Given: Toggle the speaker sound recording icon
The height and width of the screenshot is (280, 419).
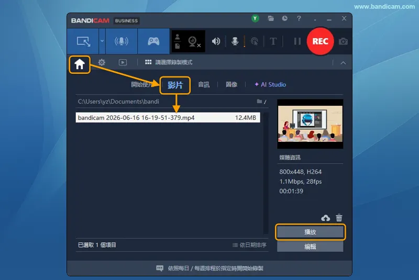Looking at the screenshot, I should (x=216, y=41).
